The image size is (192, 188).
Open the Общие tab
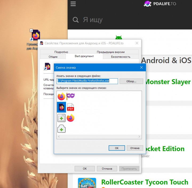click(53, 57)
